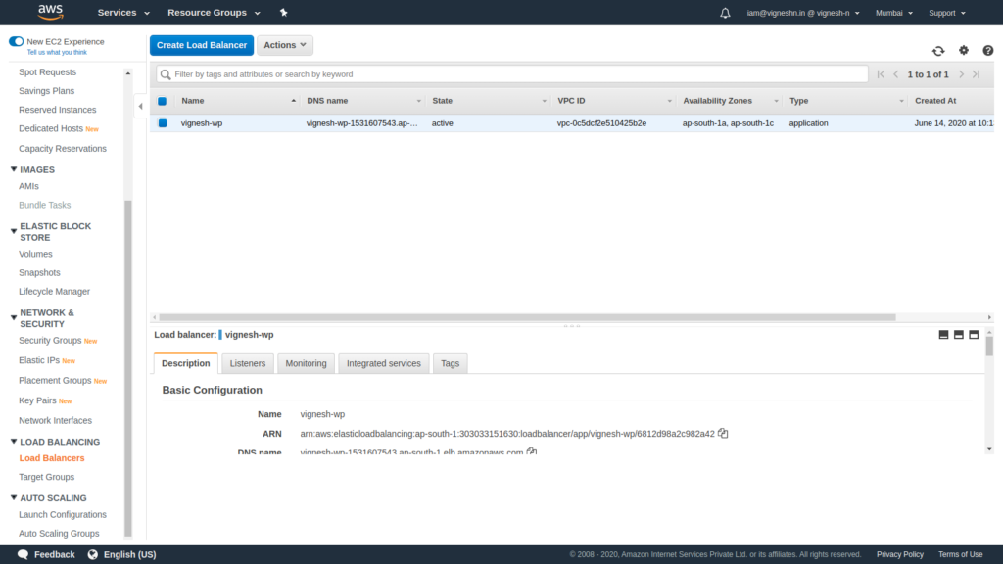The width and height of the screenshot is (1003, 564).
Task: Click the language globe icon
Action: coord(93,554)
